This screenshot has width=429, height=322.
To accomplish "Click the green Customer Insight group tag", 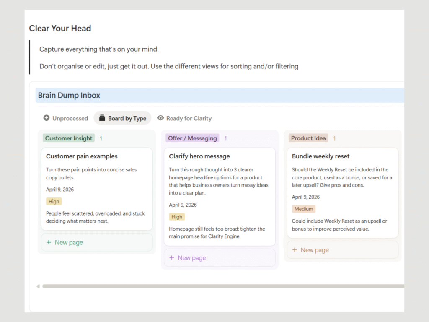I will [x=69, y=138].
